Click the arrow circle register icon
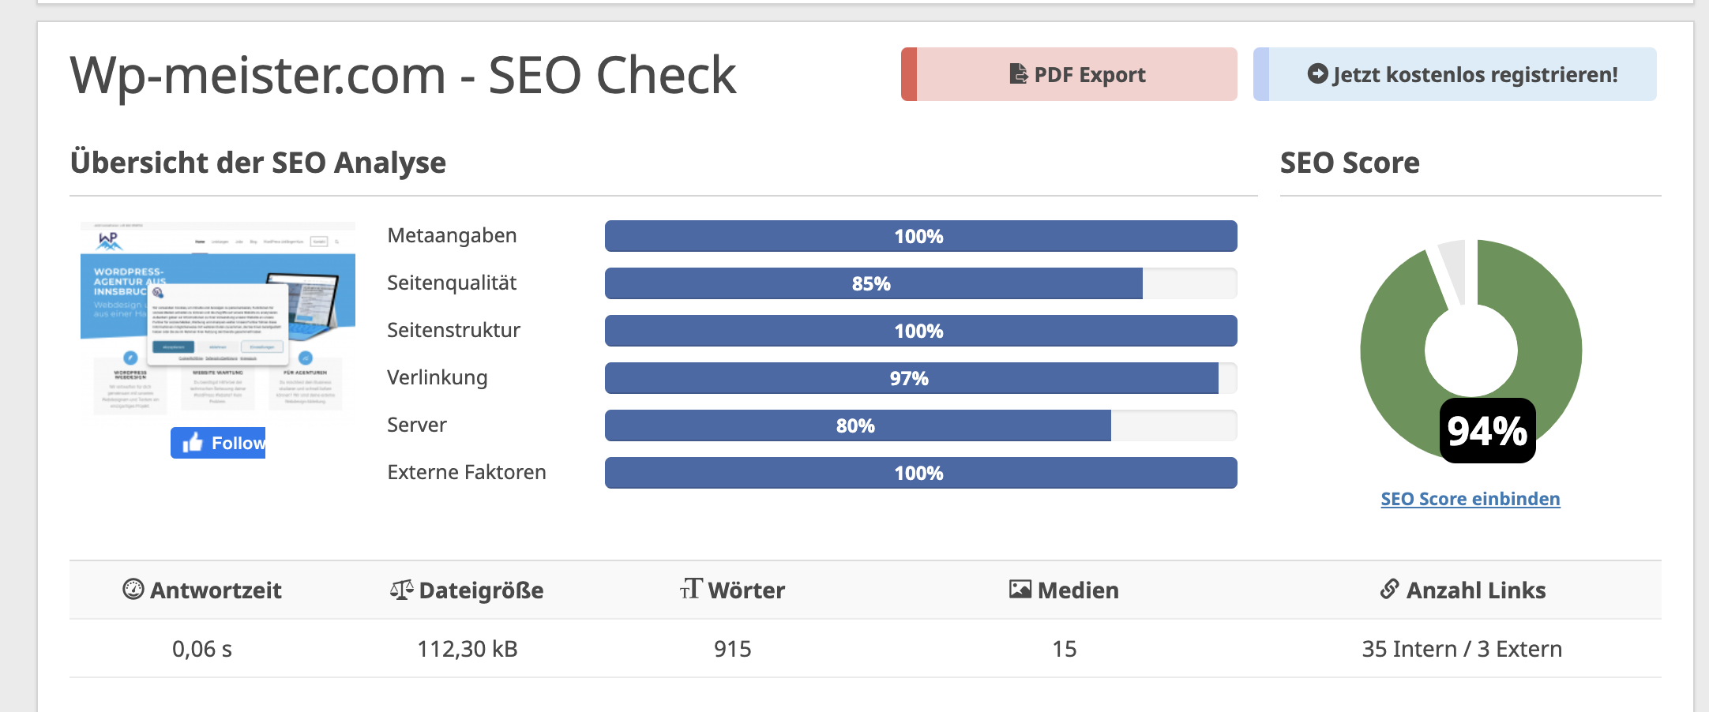Image resolution: width=1709 pixels, height=712 pixels. pos(1317,74)
